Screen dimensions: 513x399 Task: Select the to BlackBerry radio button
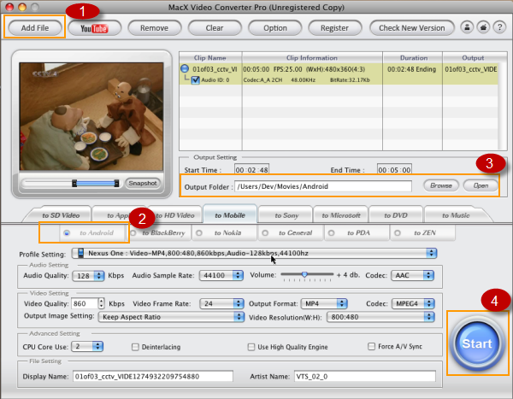click(x=133, y=233)
